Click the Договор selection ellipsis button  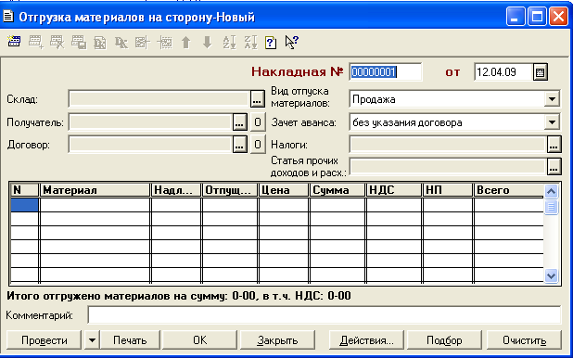(240, 145)
